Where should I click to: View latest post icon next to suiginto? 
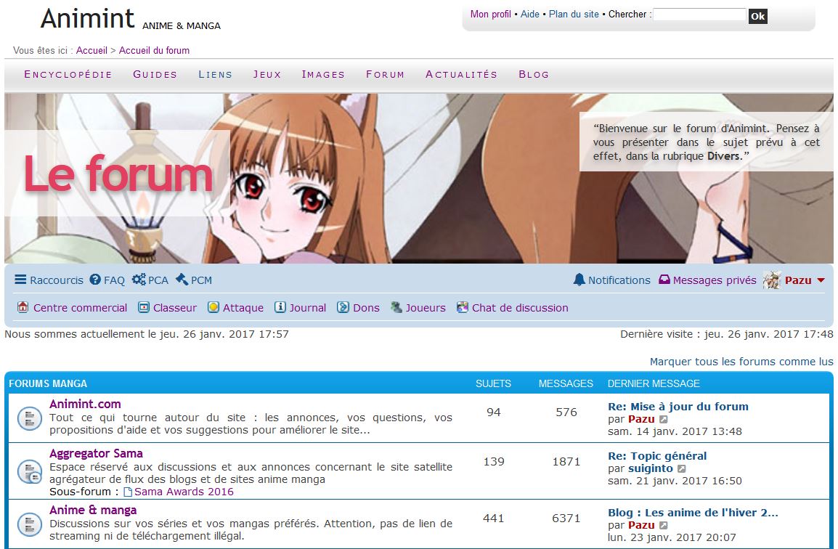point(681,469)
